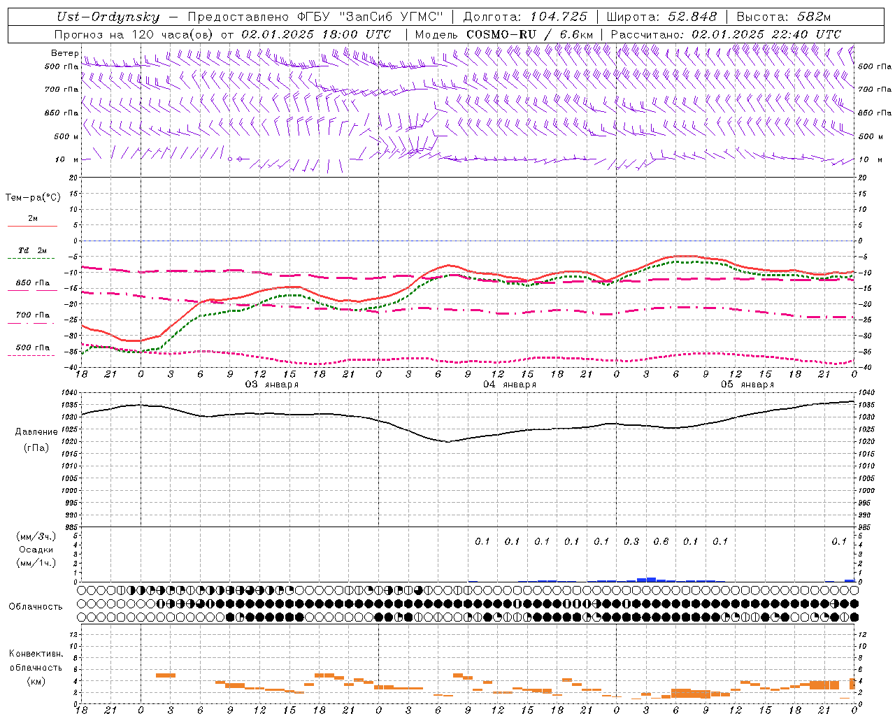Click the Ust-Ordynsky station title

tap(108, 17)
